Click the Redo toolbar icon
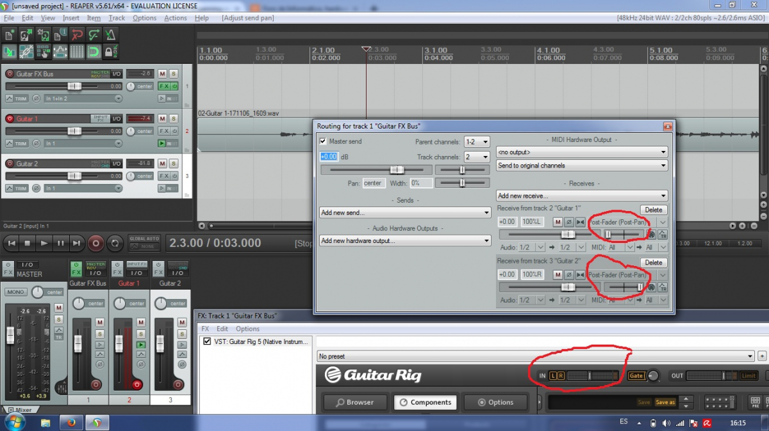This screenshot has width=769, height=431. coord(94,35)
